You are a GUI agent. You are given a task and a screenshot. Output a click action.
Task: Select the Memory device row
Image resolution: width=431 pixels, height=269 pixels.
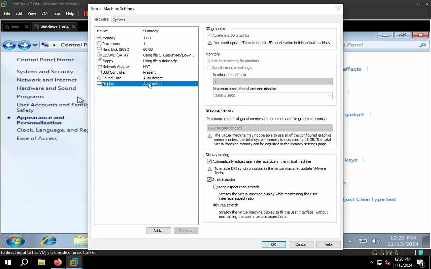tap(147, 38)
